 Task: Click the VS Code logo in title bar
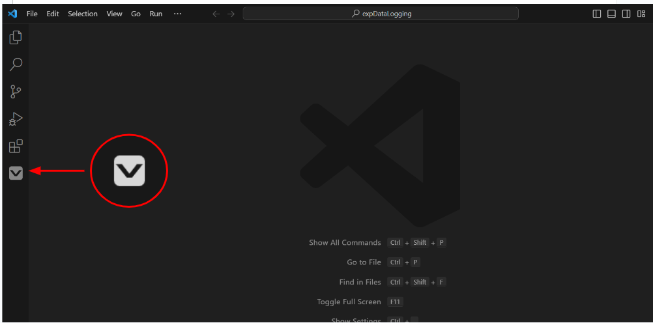coord(12,14)
